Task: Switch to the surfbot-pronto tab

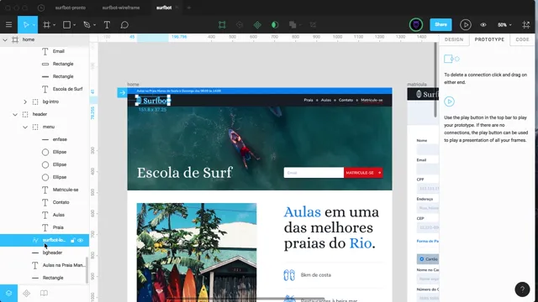Action: tap(71, 8)
